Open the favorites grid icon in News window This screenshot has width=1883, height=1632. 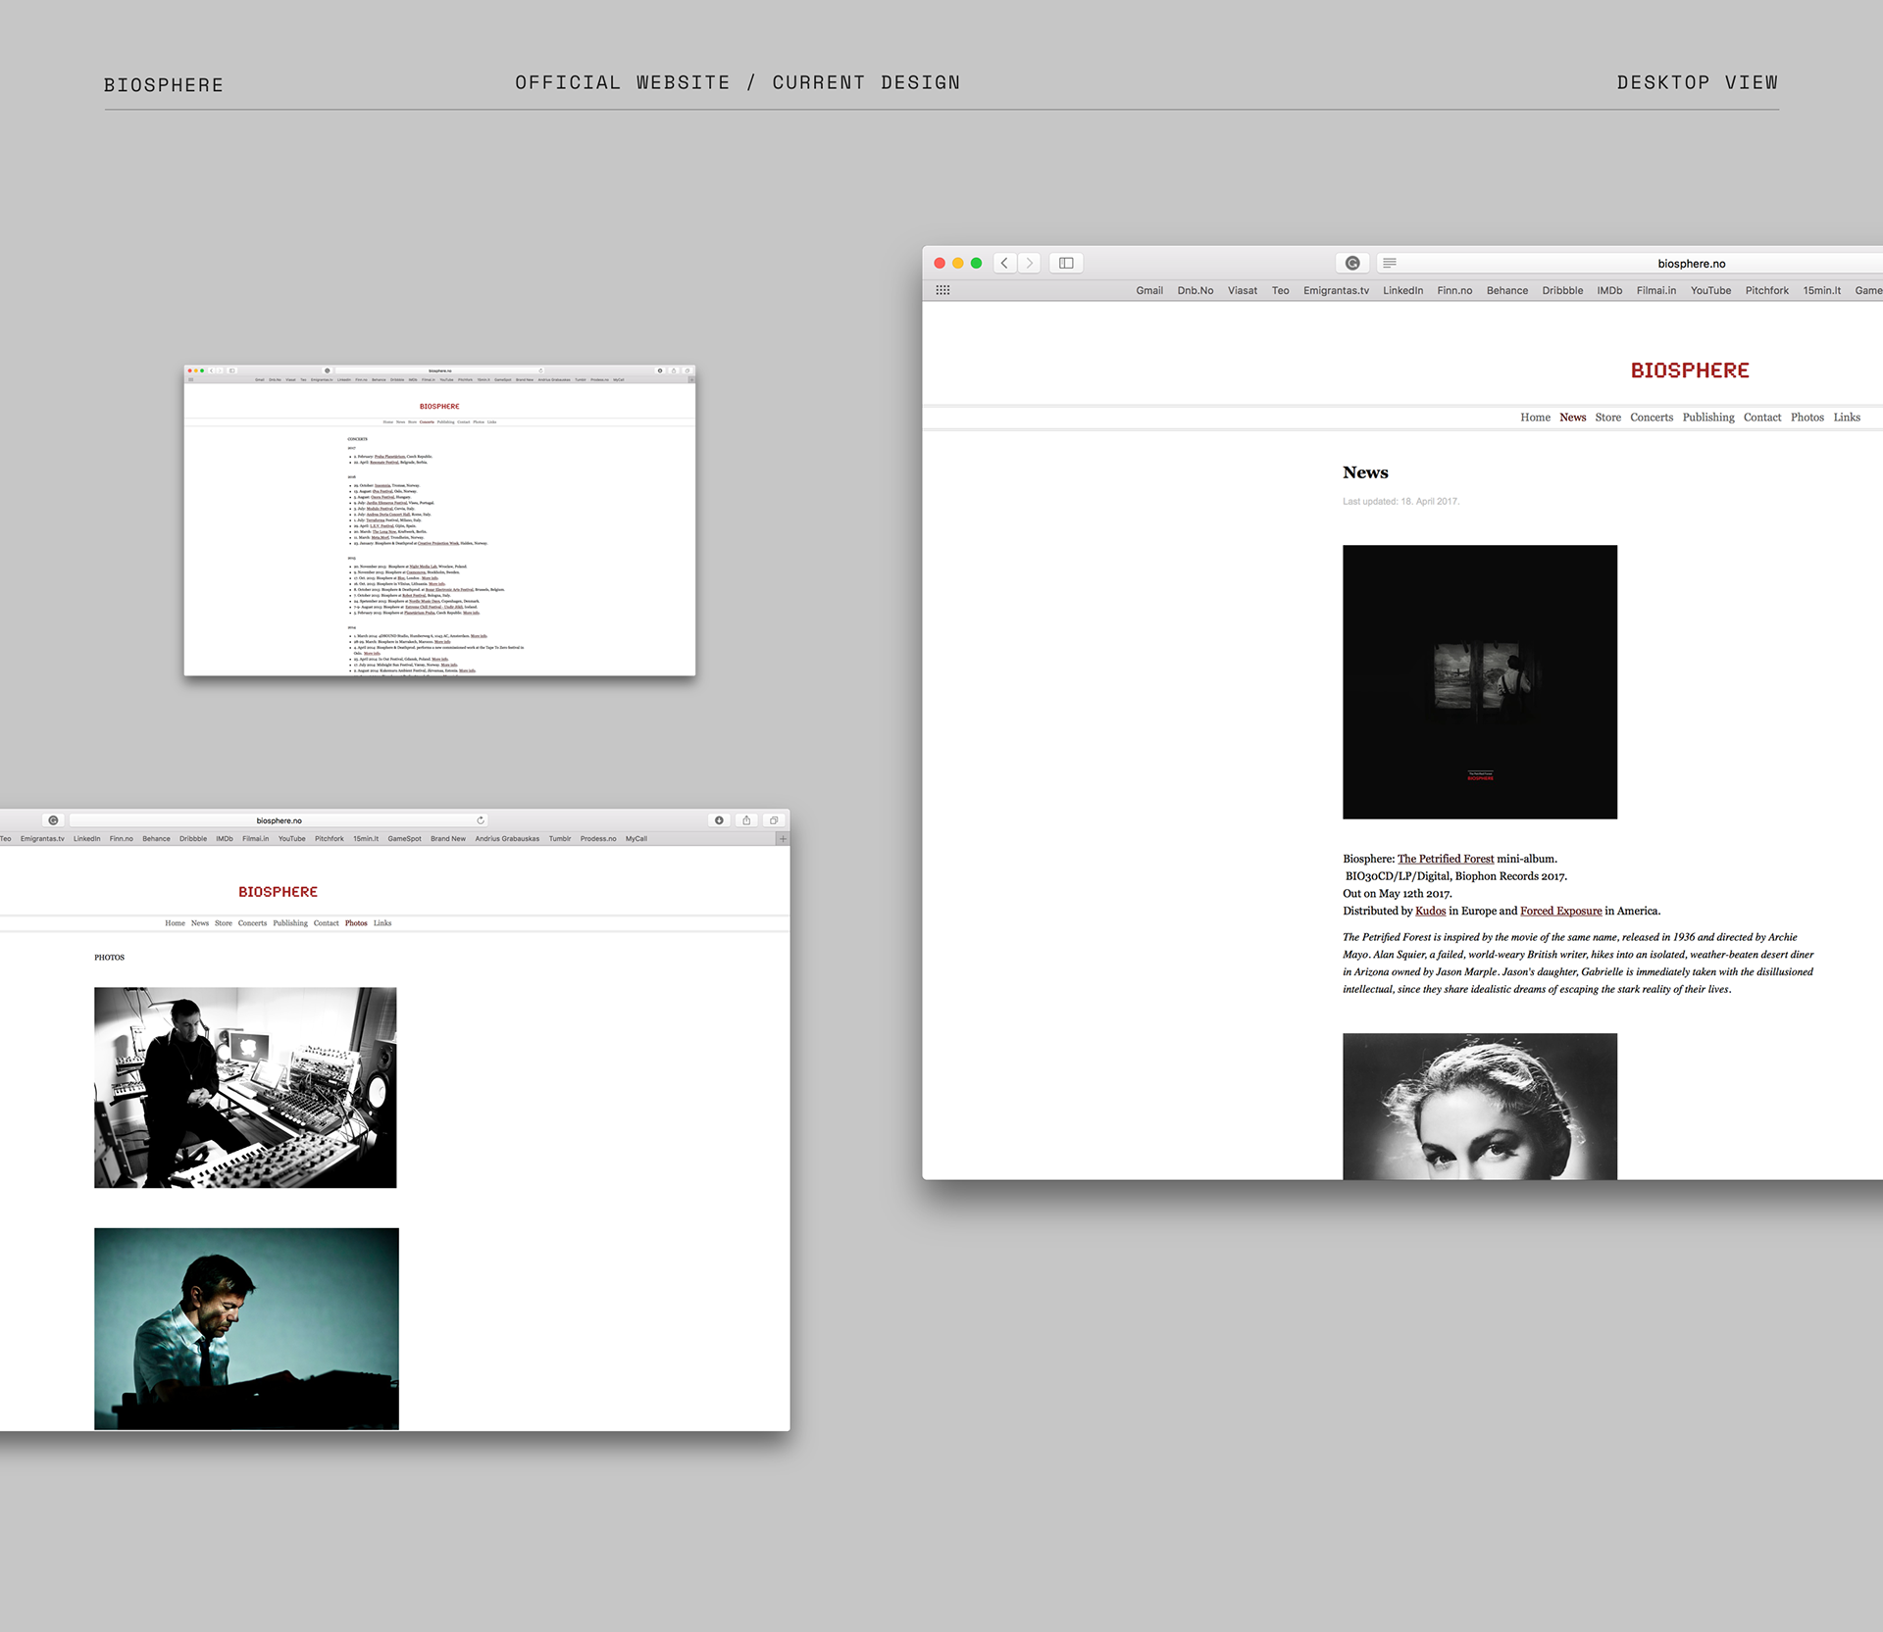click(942, 290)
